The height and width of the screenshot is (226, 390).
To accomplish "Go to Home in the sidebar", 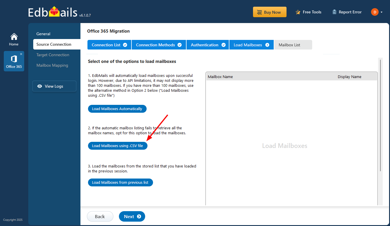I will 14,40.
